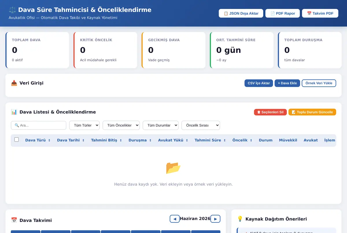Select the Toplam Duruşma stat card
The image size is (347, 233).
[x=310, y=50]
